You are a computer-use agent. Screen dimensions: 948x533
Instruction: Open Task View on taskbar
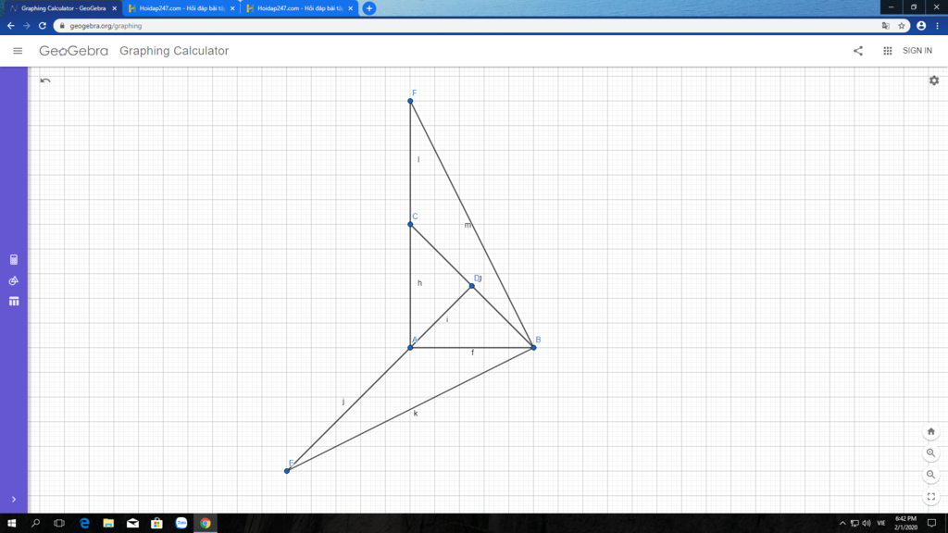[x=59, y=524]
